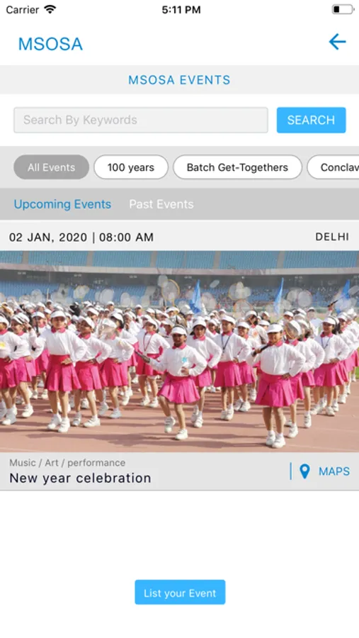Click the SEARCH button
This screenshot has height=638, width=359.
click(x=311, y=120)
